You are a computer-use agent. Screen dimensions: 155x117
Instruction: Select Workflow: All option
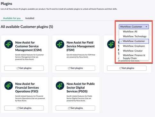134,32
